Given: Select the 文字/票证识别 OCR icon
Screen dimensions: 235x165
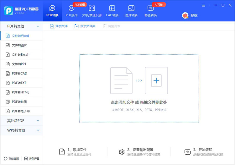Looking at the screenshot, I should pos(92,8).
